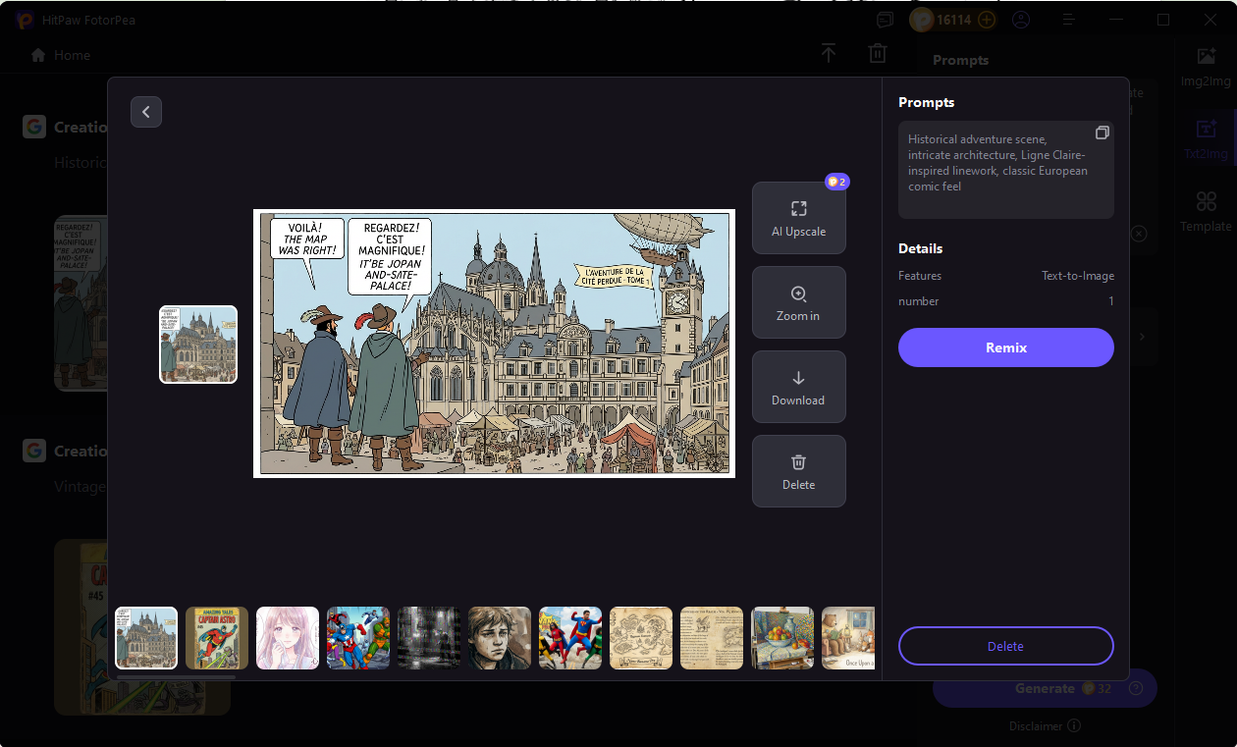Activate the Zoom in tool
The image size is (1237, 747).
click(798, 302)
